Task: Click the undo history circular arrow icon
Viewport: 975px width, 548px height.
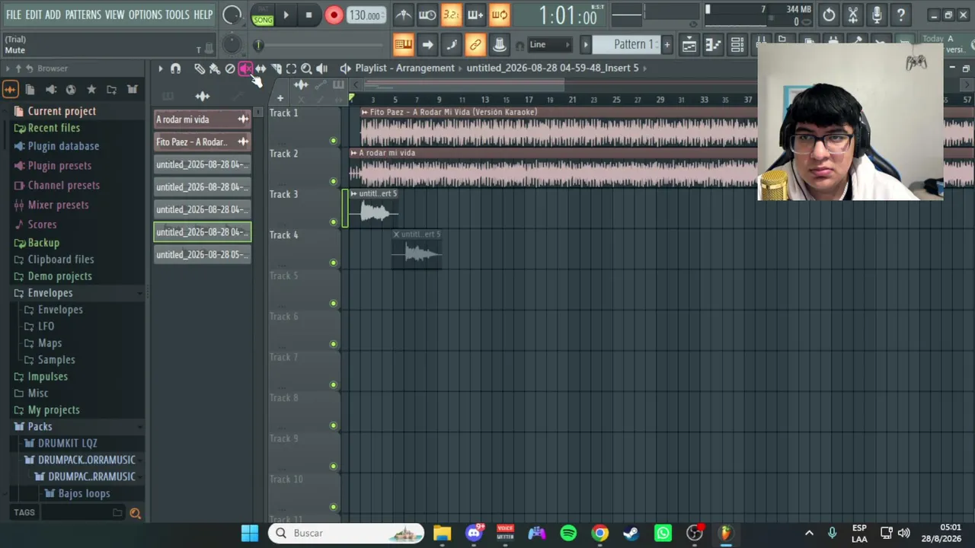Action: pos(829,14)
